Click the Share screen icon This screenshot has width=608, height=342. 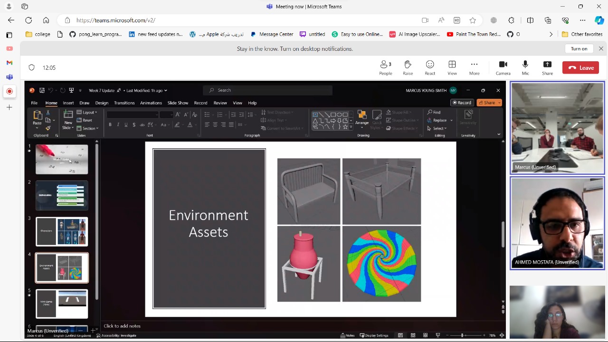point(547,67)
